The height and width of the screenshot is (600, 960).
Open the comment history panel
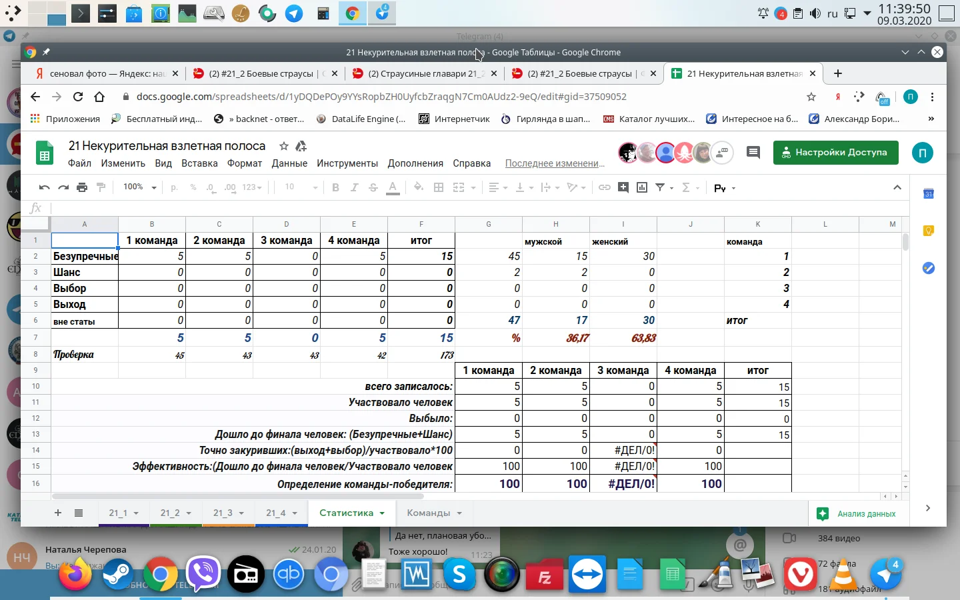pyautogui.click(x=753, y=153)
